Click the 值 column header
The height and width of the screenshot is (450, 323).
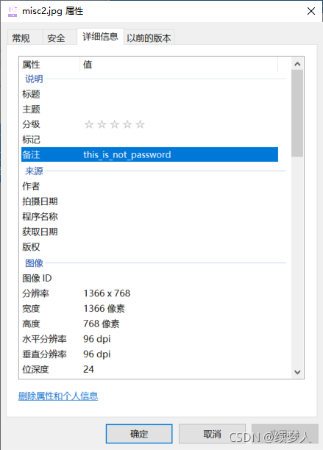coord(179,65)
